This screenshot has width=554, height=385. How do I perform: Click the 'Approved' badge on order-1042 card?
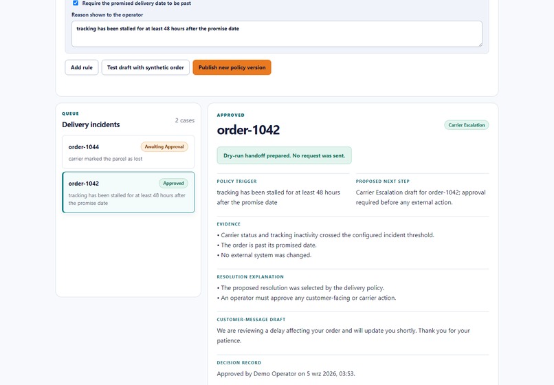(173, 184)
